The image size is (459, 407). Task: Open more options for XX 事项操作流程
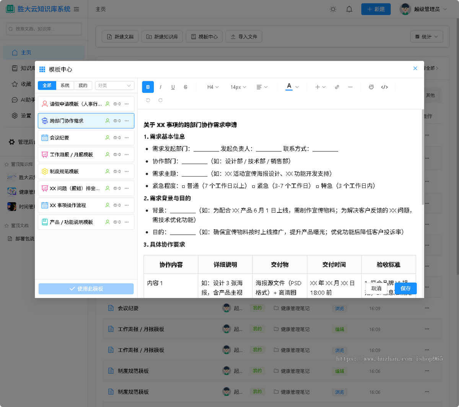click(127, 205)
